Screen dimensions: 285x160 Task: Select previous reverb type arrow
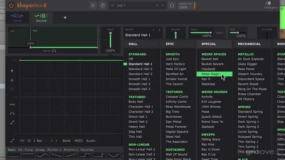154,30
